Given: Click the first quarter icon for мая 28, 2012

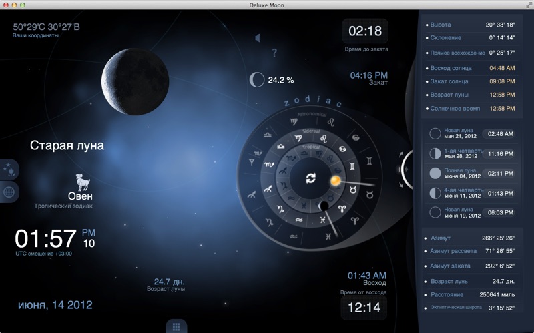Looking at the screenshot, I should [435, 153].
